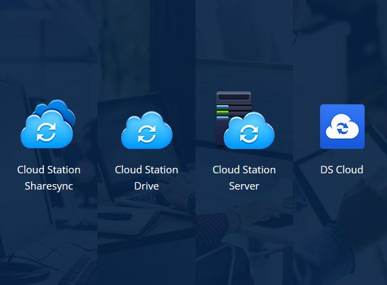Click the 'Sharesync' label text
The height and width of the screenshot is (285, 387).
49,186
